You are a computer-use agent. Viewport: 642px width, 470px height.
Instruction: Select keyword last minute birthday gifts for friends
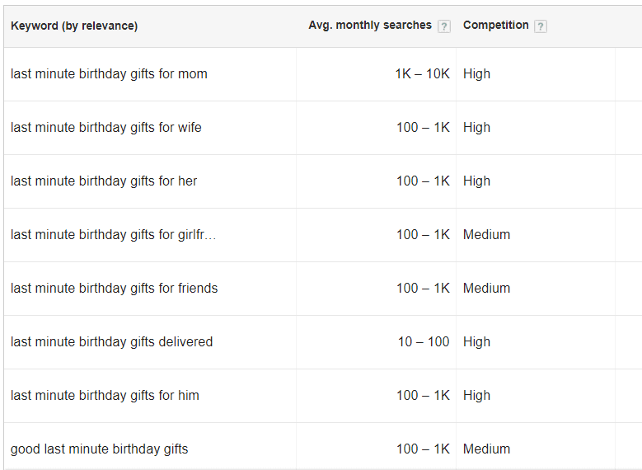pos(115,289)
